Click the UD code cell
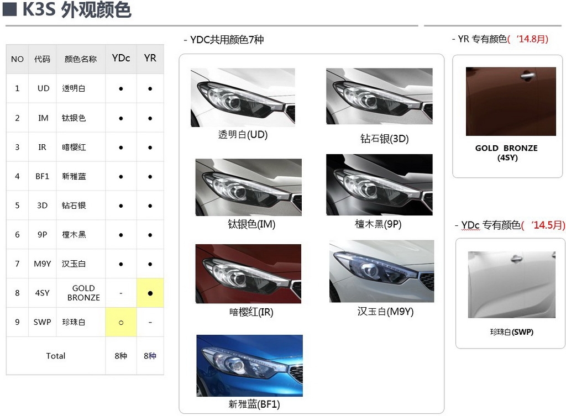Viewport: 566px width, 416px height. click(42, 88)
